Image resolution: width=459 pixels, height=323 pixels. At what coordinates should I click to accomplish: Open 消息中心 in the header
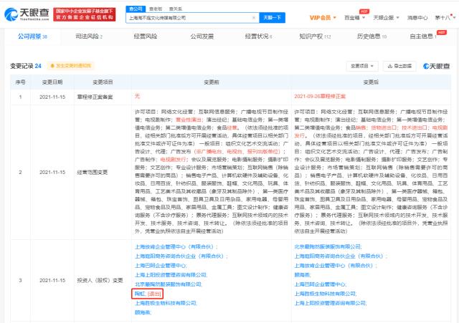[417, 18]
